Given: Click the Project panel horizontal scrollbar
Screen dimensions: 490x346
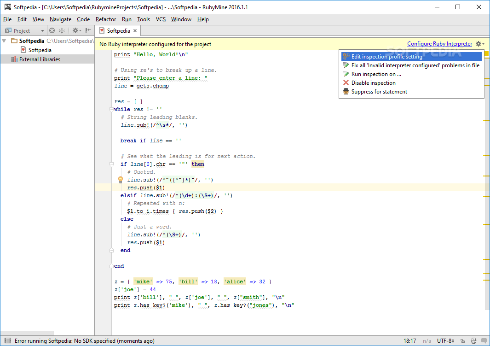Looking at the screenshot, I should pyautogui.click(x=27, y=333).
